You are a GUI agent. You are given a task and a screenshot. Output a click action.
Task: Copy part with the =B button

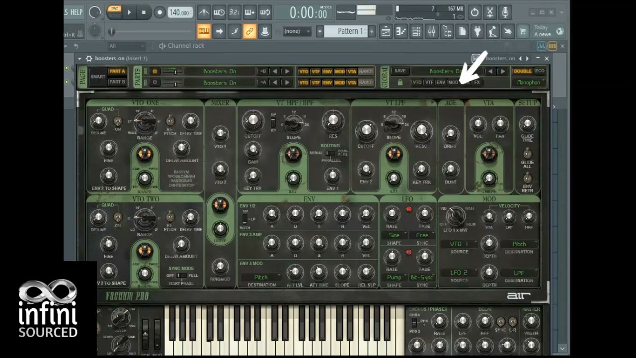click(263, 72)
